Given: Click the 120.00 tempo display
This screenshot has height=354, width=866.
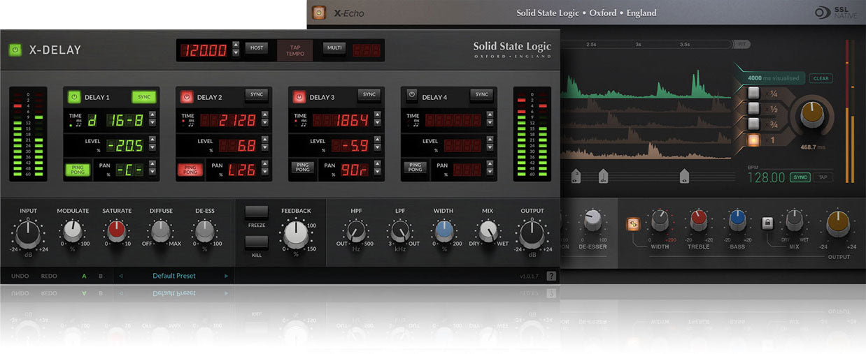Looking at the screenshot, I should (x=204, y=50).
